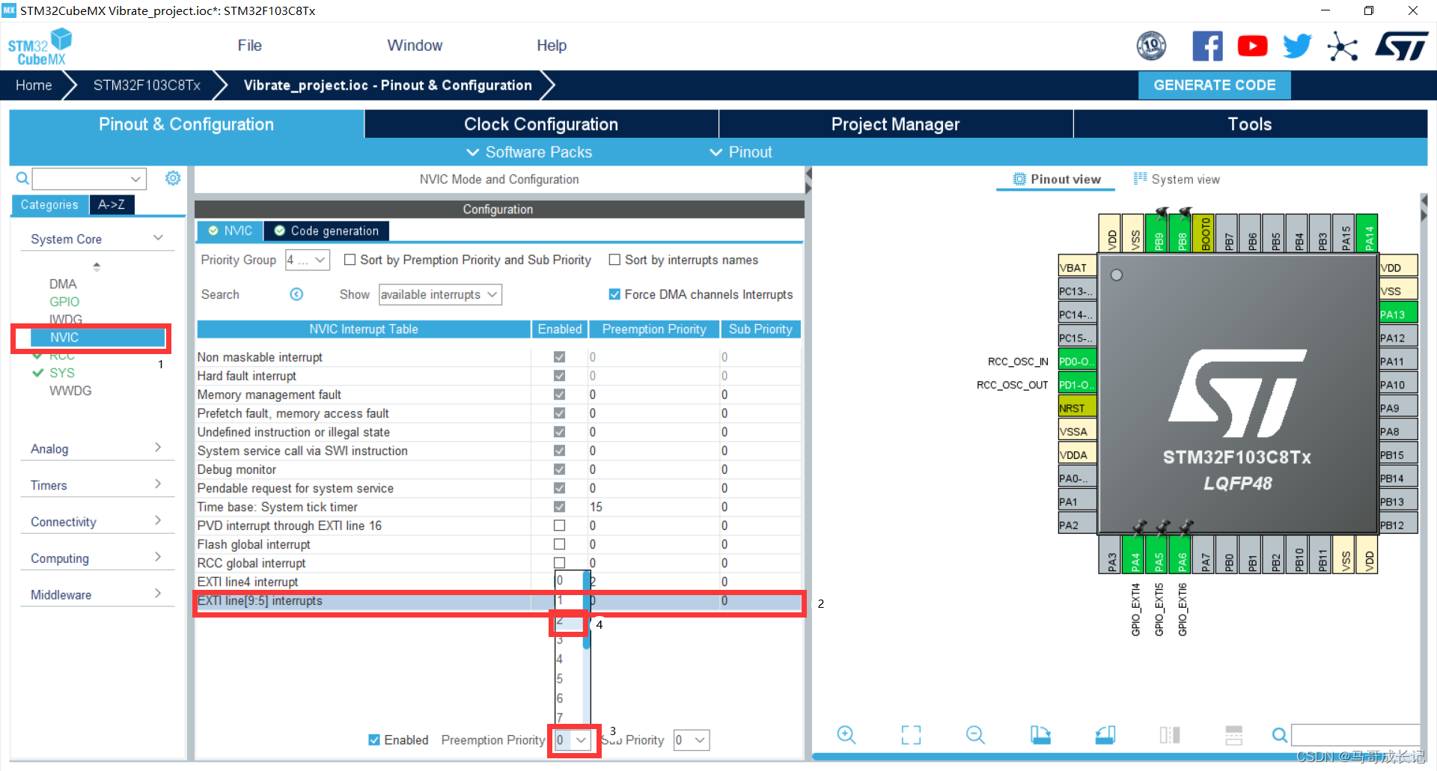Image resolution: width=1437 pixels, height=771 pixels.
Task: Select GPIO under System Core
Action: 64,302
